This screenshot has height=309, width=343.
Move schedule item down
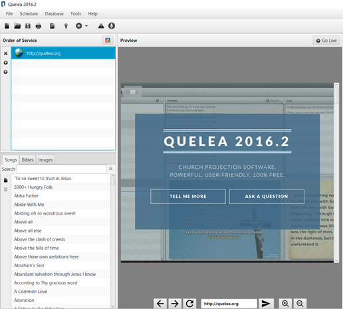tap(6, 72)
